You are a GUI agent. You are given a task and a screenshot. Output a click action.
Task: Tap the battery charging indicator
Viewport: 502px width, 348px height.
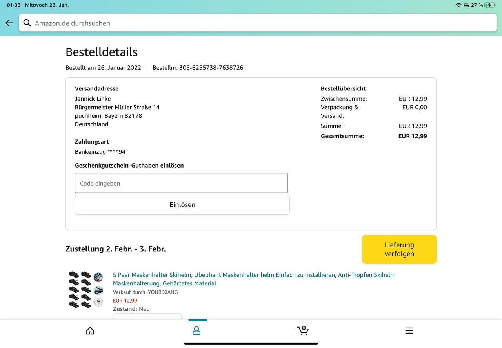coord(489,5)
